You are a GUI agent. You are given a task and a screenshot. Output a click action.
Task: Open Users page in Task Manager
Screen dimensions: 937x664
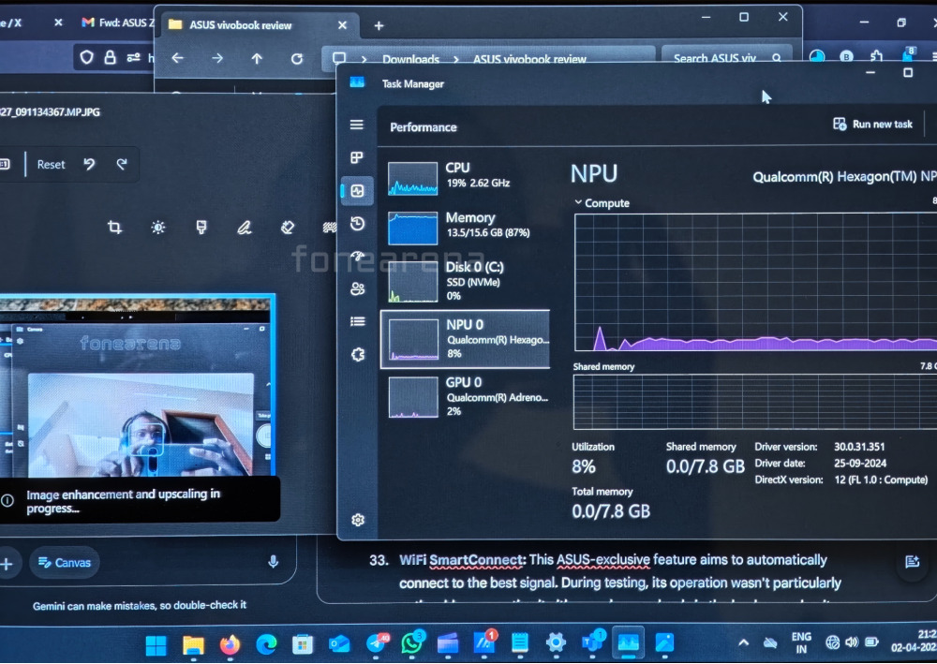(357, 288)
